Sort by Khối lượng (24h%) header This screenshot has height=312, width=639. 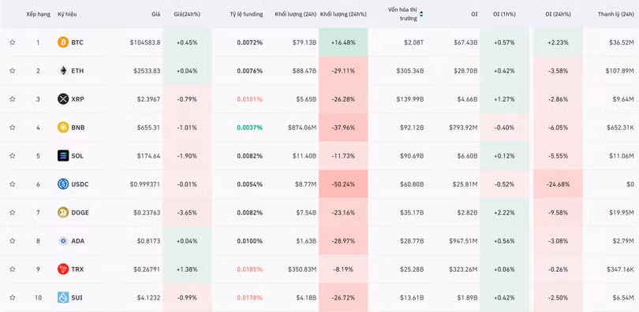coord(343,14)
